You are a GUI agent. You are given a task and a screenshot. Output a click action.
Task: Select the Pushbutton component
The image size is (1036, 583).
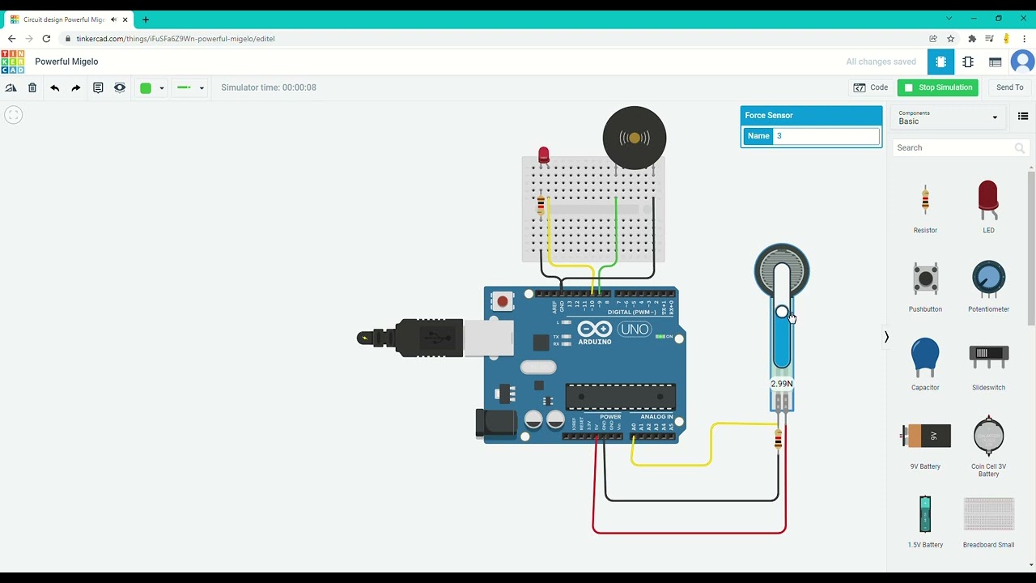click(925, 286)
